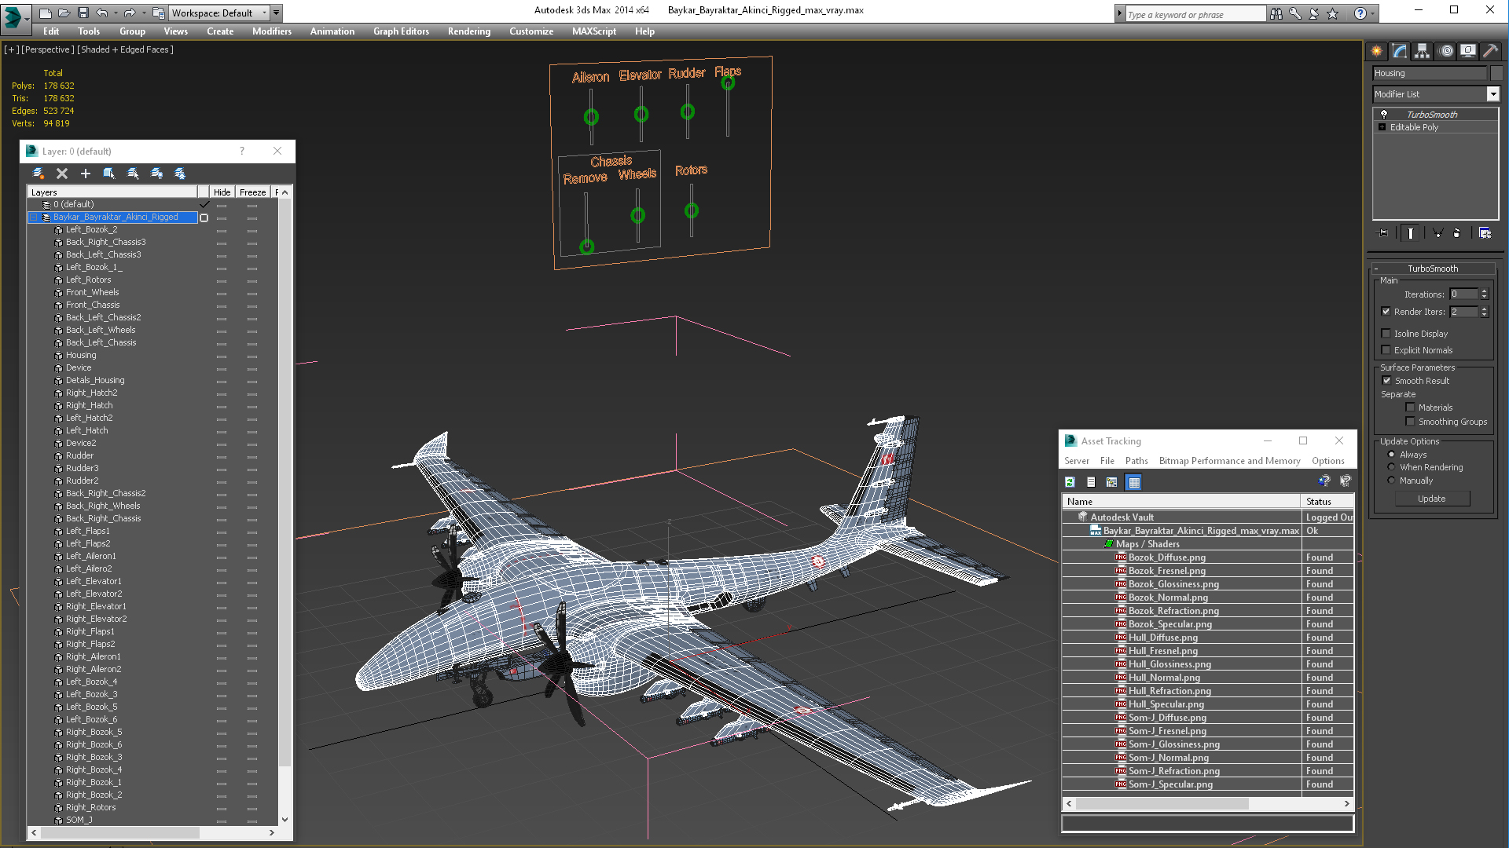Click Tree View icon in Asset Tracking toolbar

tap(1111, 482)
